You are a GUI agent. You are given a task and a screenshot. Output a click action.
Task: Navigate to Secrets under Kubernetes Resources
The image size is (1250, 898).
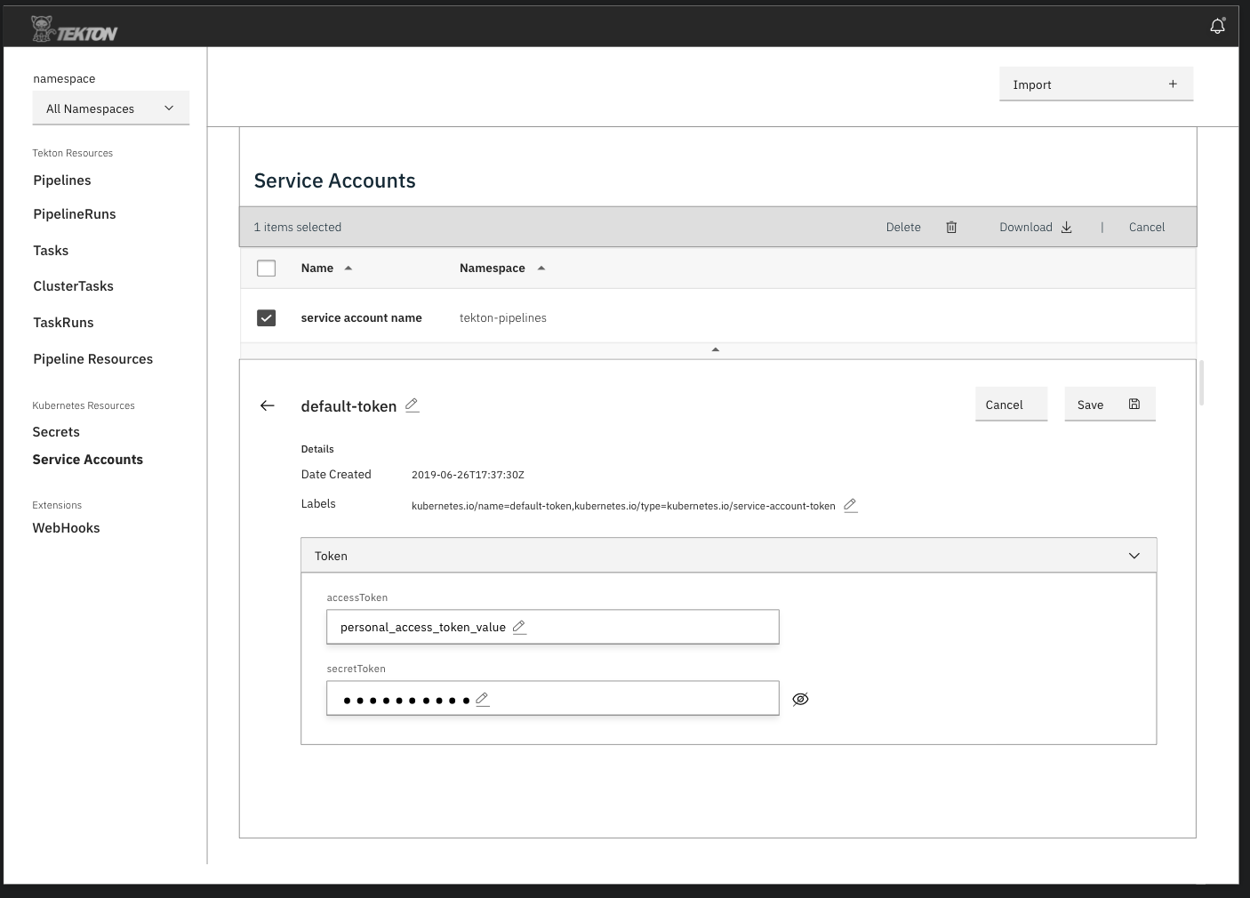56,431
